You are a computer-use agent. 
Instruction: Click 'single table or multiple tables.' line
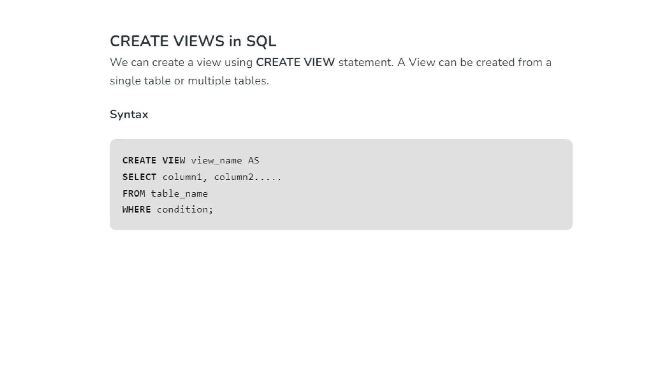pyautogui.click(x=189, y=81)
